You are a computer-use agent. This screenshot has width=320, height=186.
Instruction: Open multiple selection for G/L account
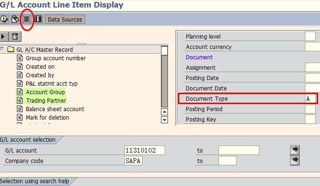[295, 150]
